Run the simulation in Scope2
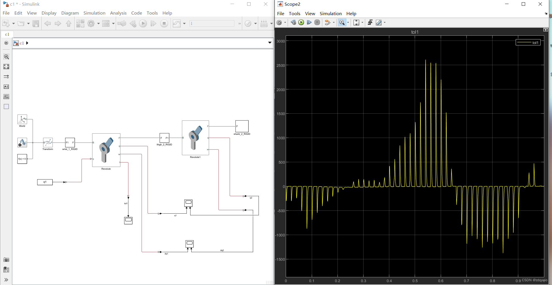This screenshot has width=552, height=285. pos(301,22)
